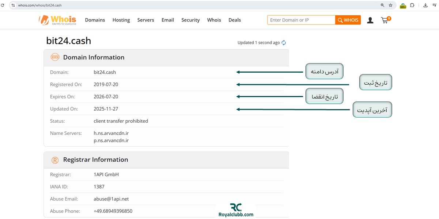Bookmark this page with the star icon

(x=390, y=5)
